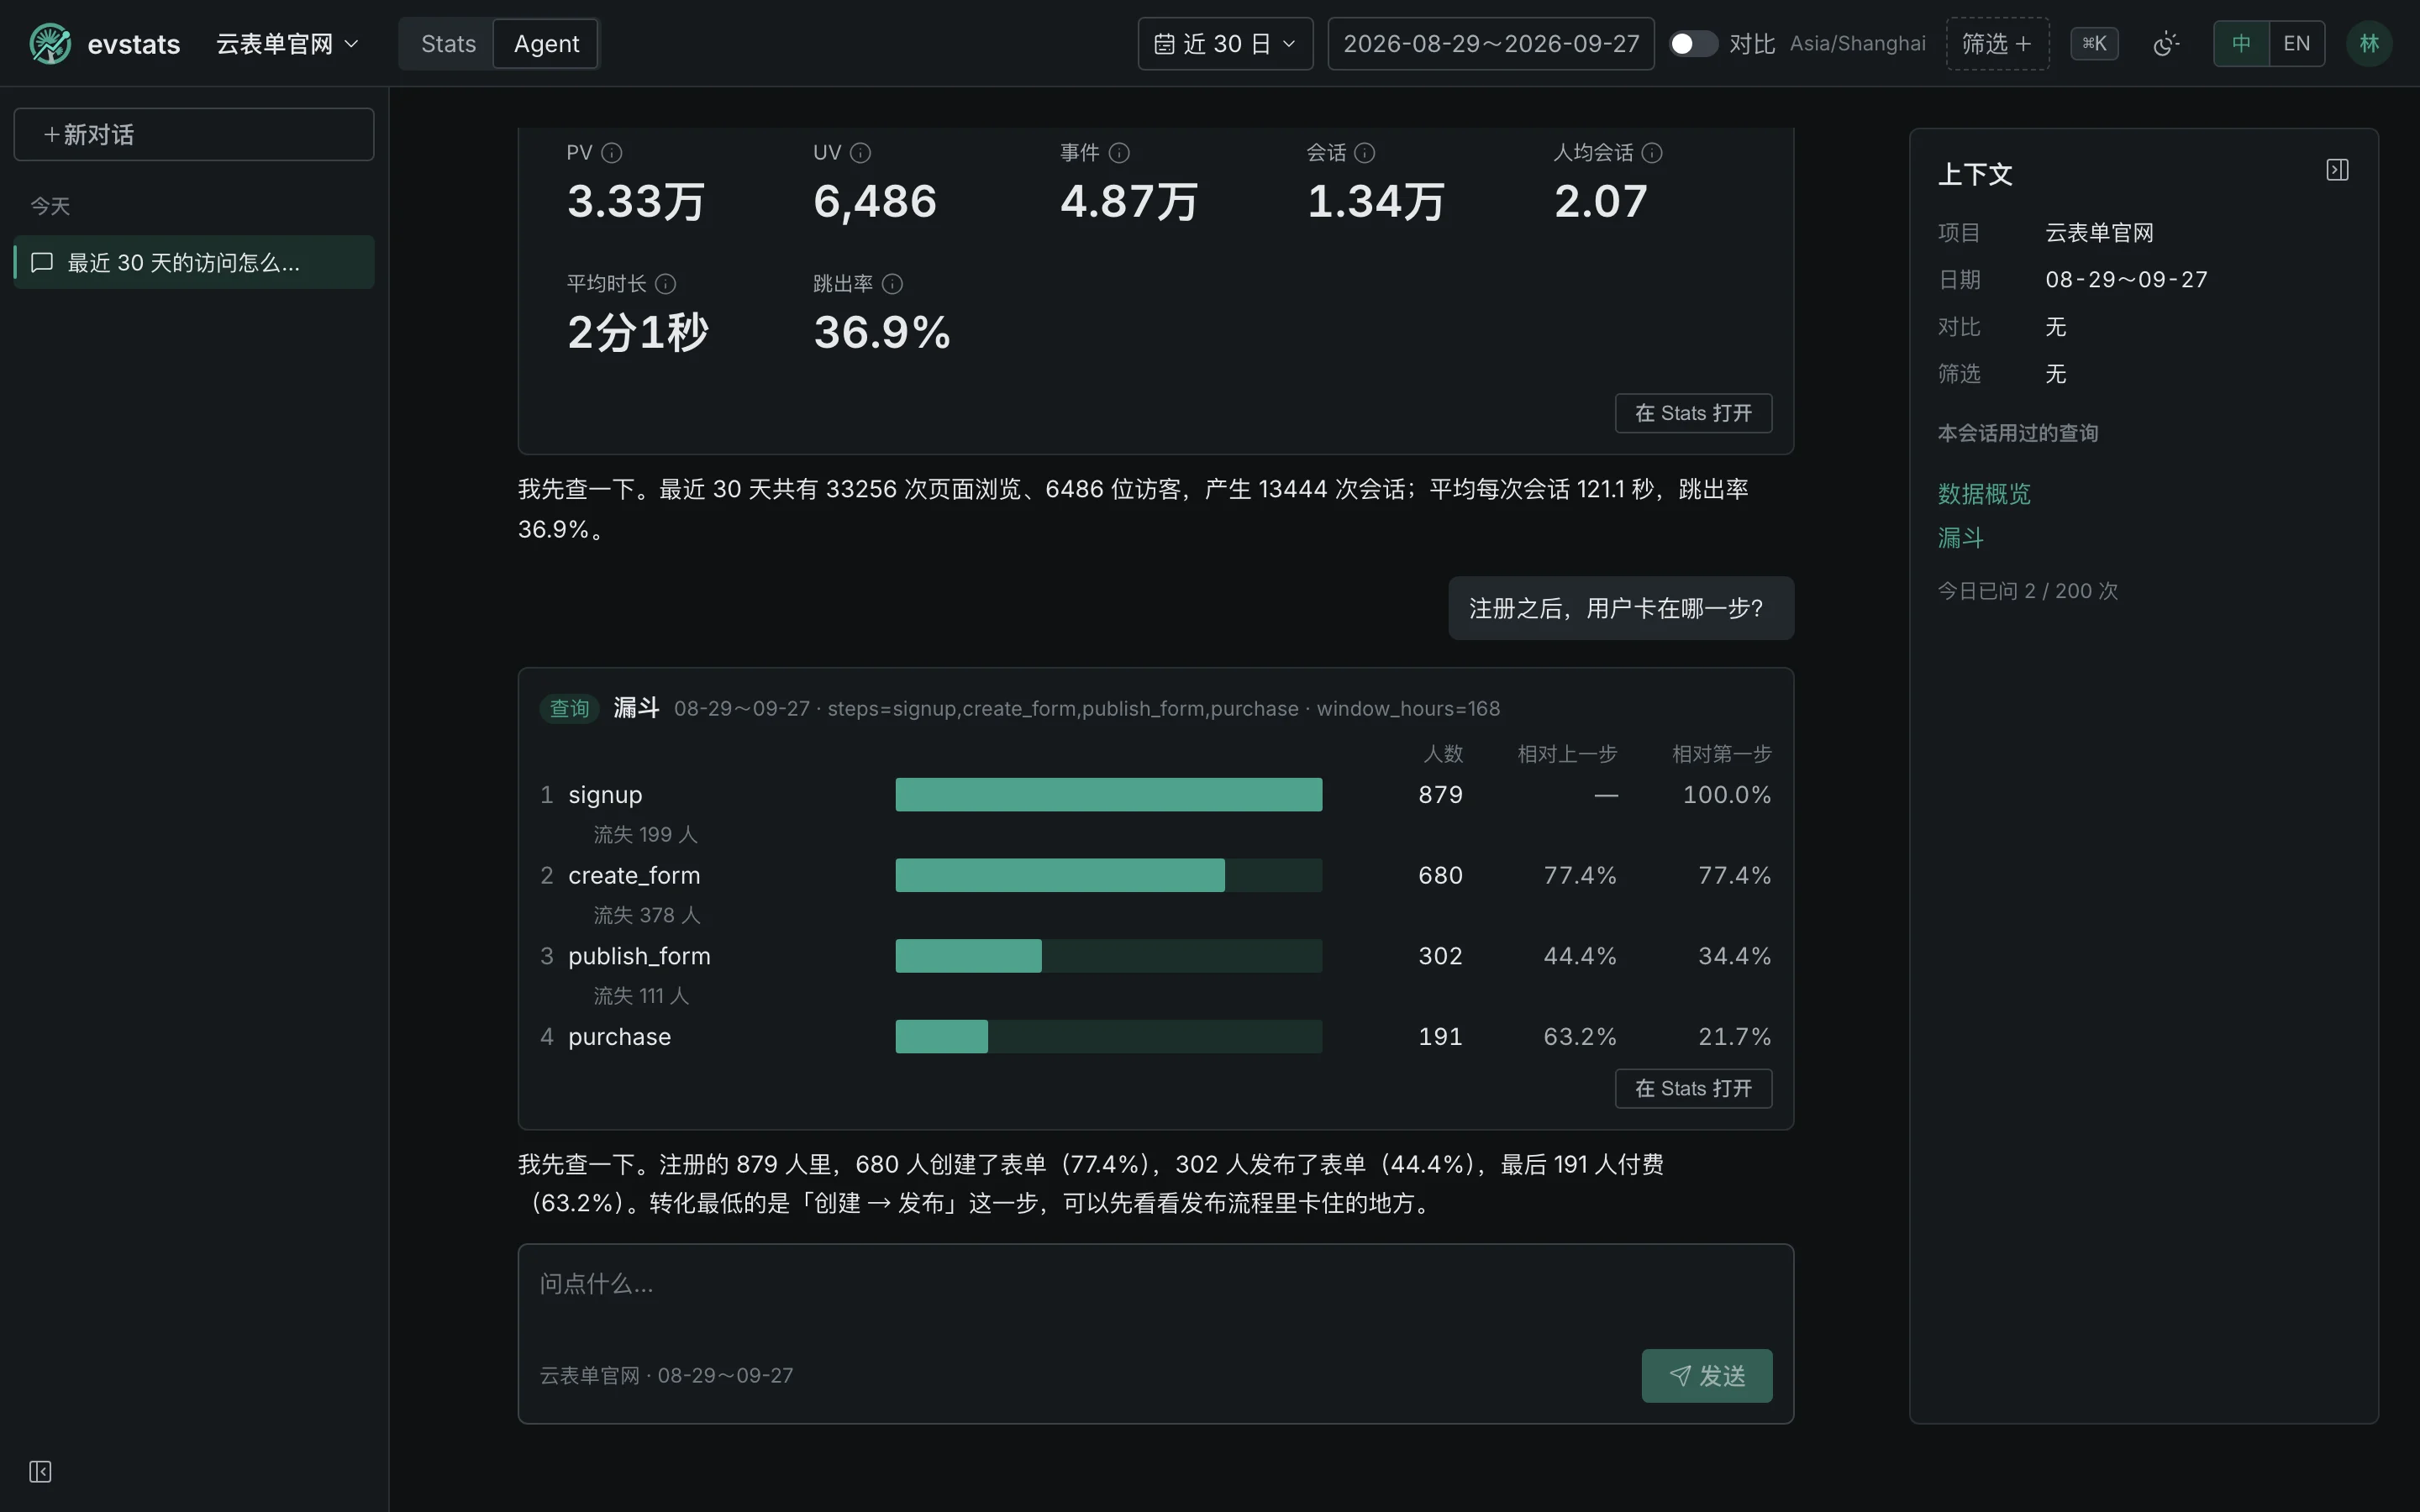Viewport: 2420px width, 1512px height.
Task: Add a filter with 筛选 +
Action: pyautogui.click(x=1997, y=44)
